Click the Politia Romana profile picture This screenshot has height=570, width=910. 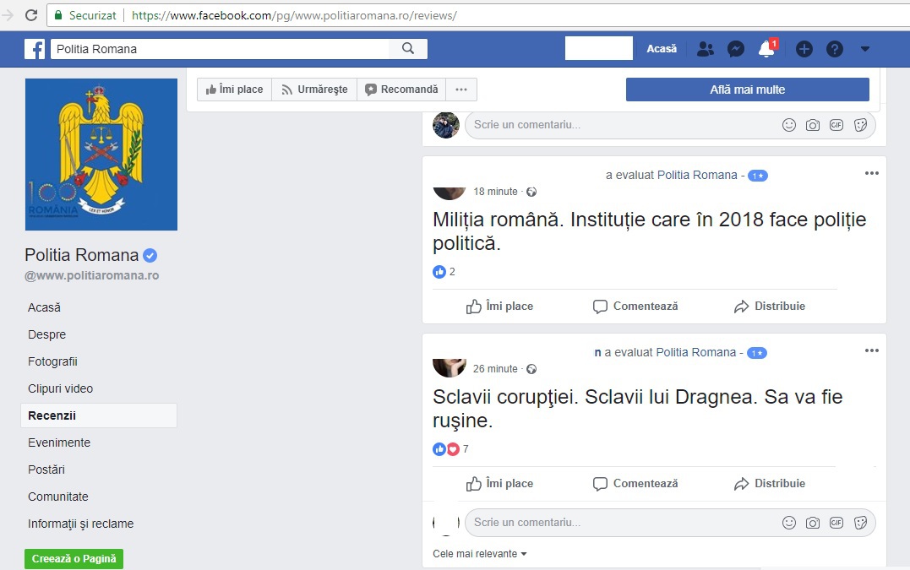click(101, 155)
